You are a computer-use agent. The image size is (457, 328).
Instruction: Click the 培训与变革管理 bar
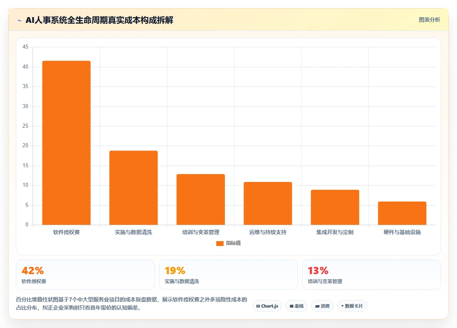200,199
